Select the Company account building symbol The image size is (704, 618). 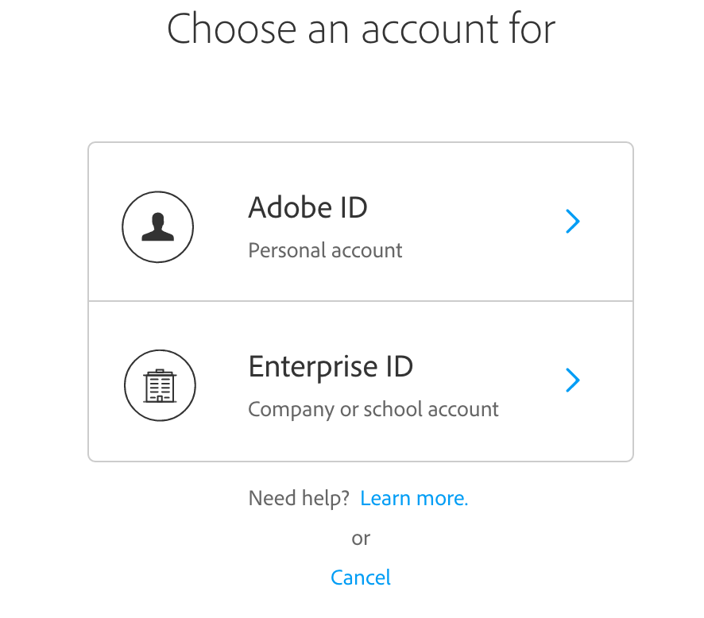[160, 385]
